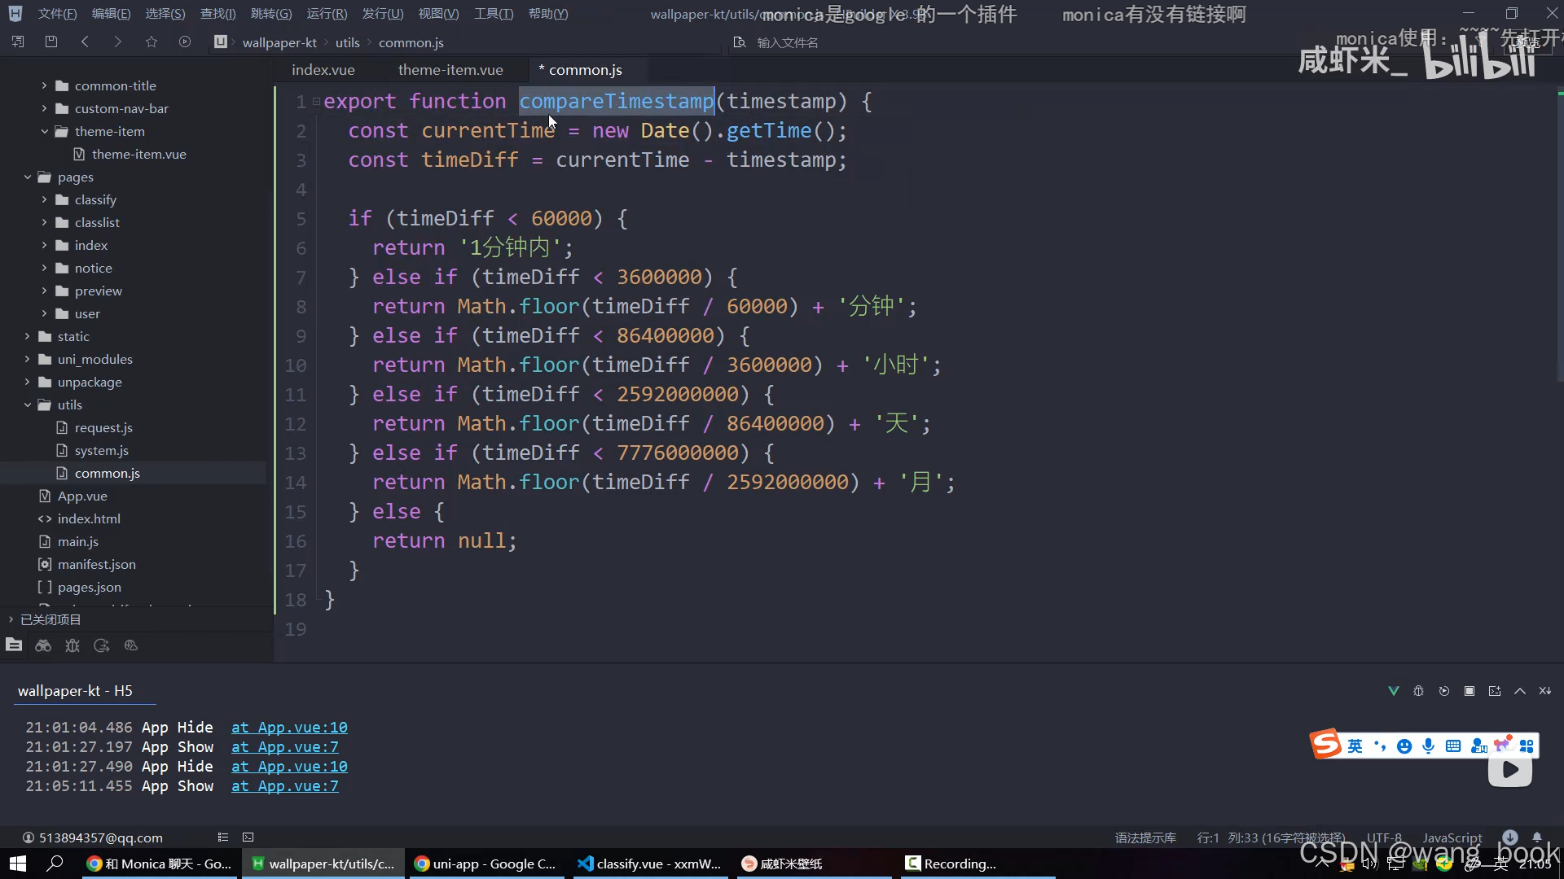This screenshot has height=879, width=1564.
Task: Click the bookmark star icon
Action: pyautogui.click(x=152, y=42)
